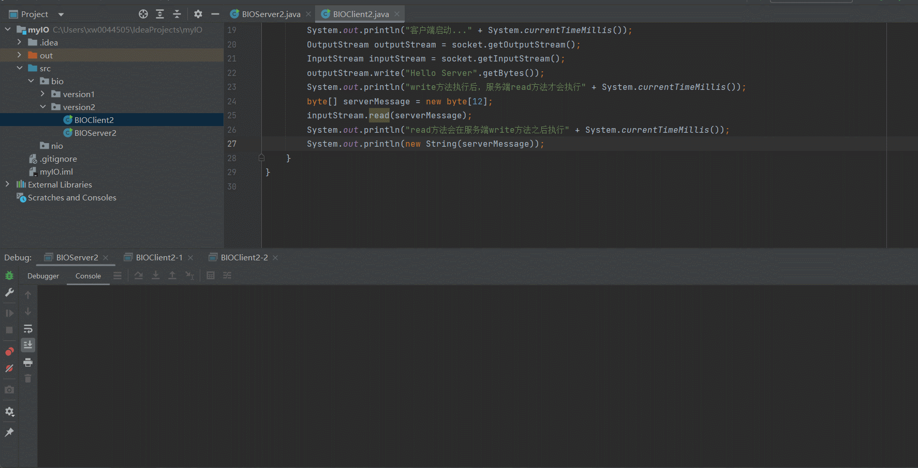Click the Locate file crosshair icon
The image size is (918, 468).
143,14
